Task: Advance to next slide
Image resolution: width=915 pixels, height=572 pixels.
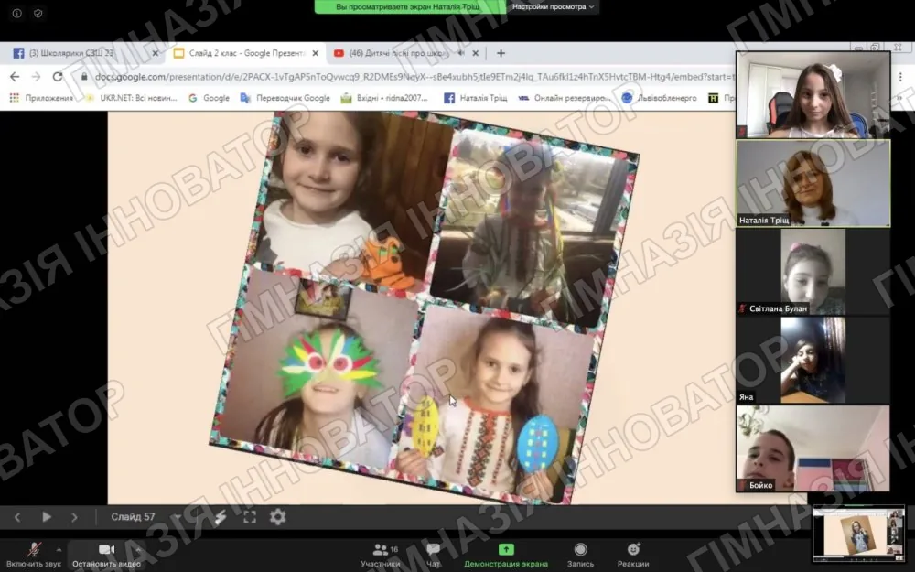Action: click(x=74, y=517)
